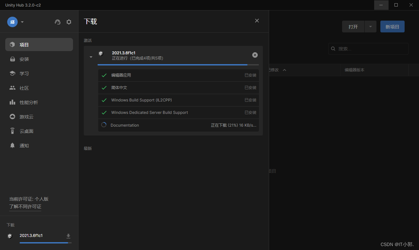Open the support headset icon
This screenshot has width=419, height=250.
pos(58,22)
